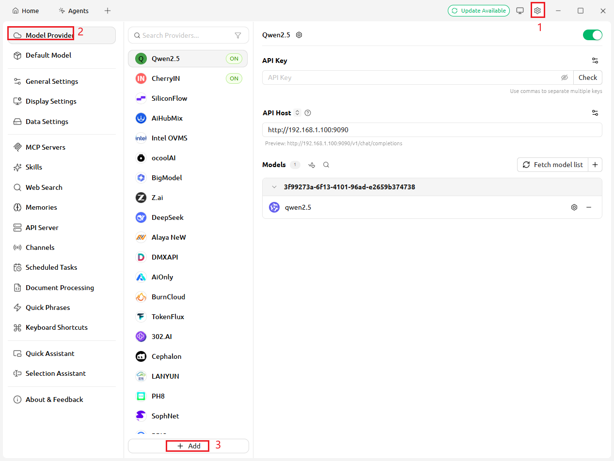Change the API Host type selector arrows
Viewport: 614px width, 461px height.
coord(298,113)
